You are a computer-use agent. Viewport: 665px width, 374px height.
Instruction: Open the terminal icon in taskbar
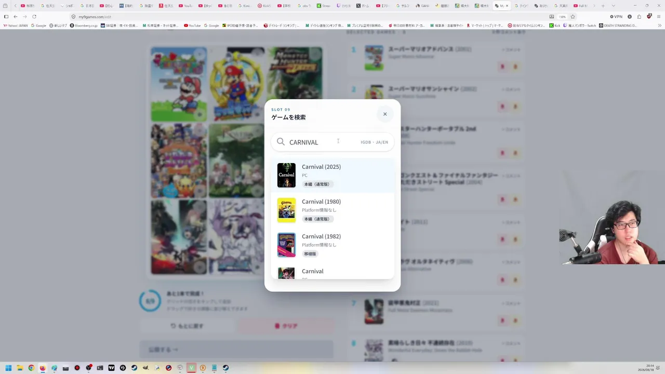100,368
